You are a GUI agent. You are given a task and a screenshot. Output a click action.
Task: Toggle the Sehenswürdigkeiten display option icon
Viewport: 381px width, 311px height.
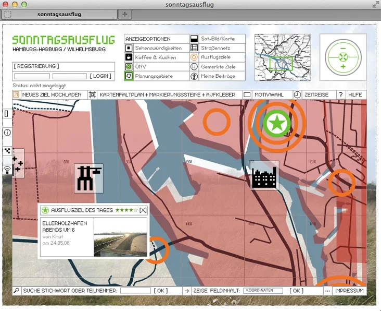[x=129, y=48]
